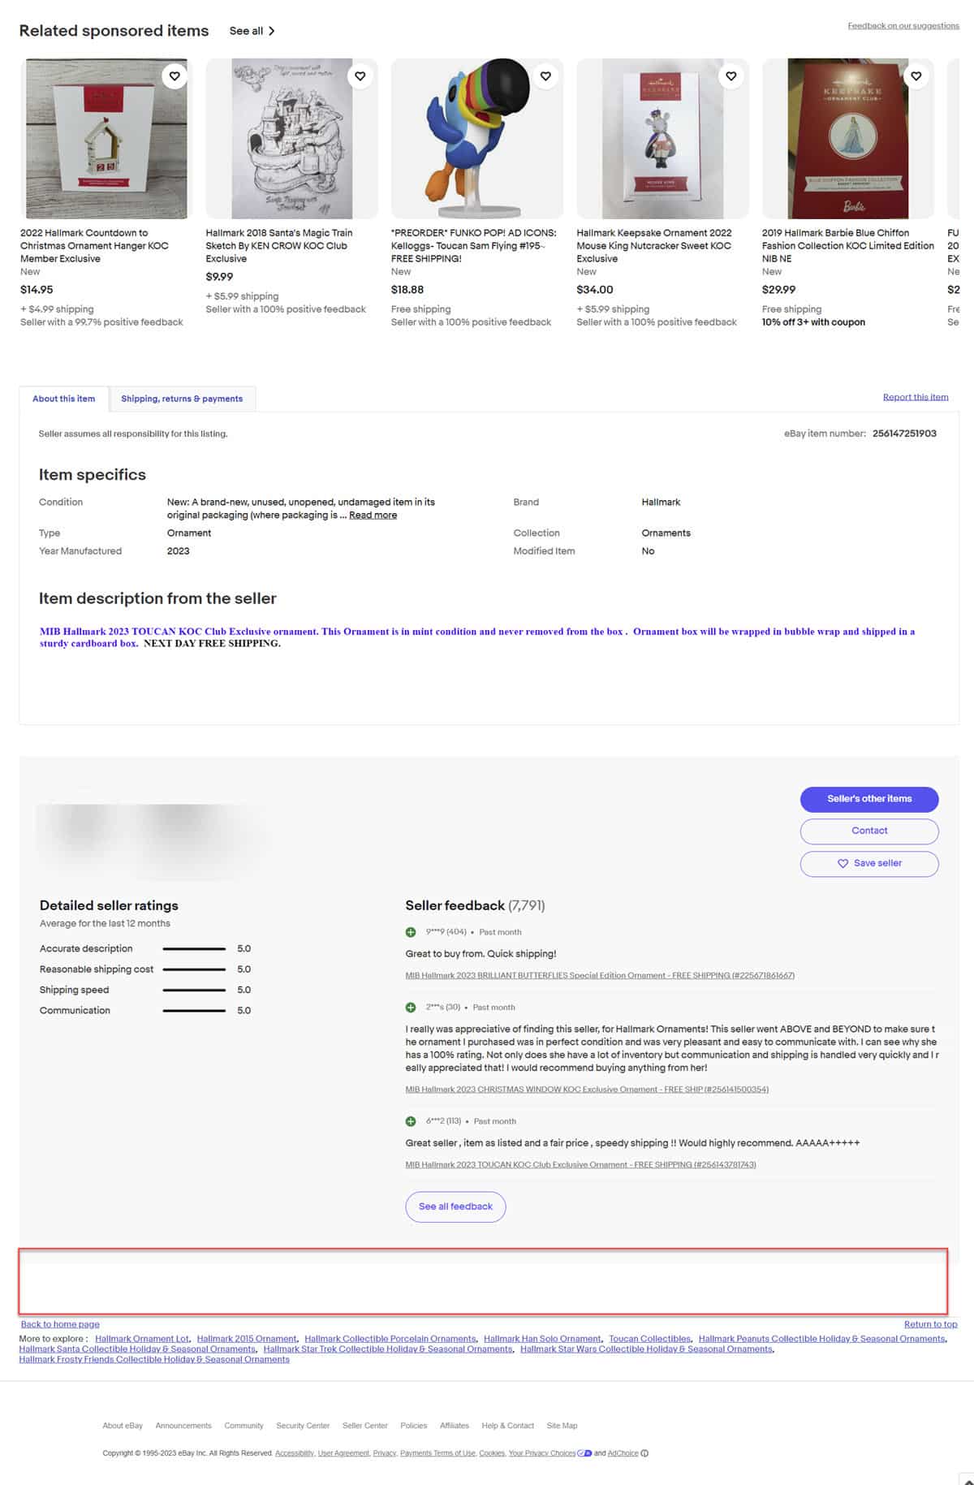Report this item link

tap(915, 397)
